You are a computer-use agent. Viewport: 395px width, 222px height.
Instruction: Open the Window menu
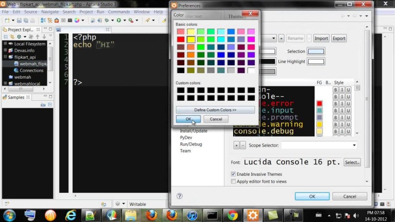(142, 12)
